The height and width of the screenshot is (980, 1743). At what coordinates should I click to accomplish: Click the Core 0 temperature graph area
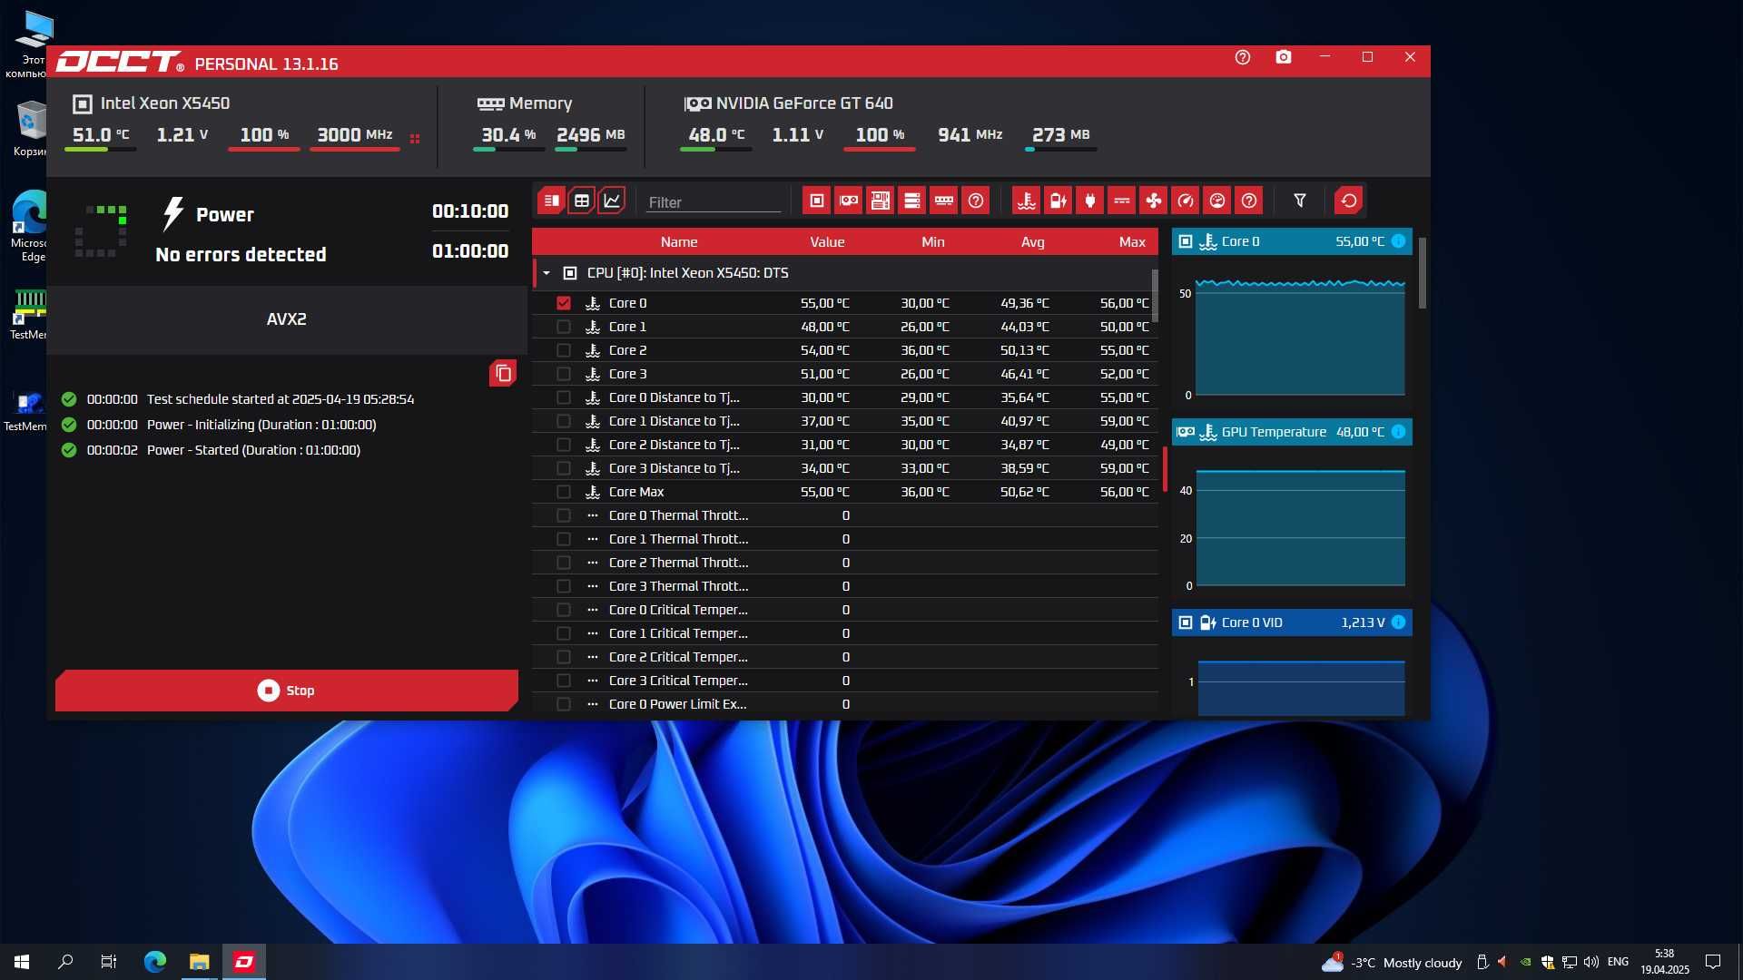coord(1300,338)
